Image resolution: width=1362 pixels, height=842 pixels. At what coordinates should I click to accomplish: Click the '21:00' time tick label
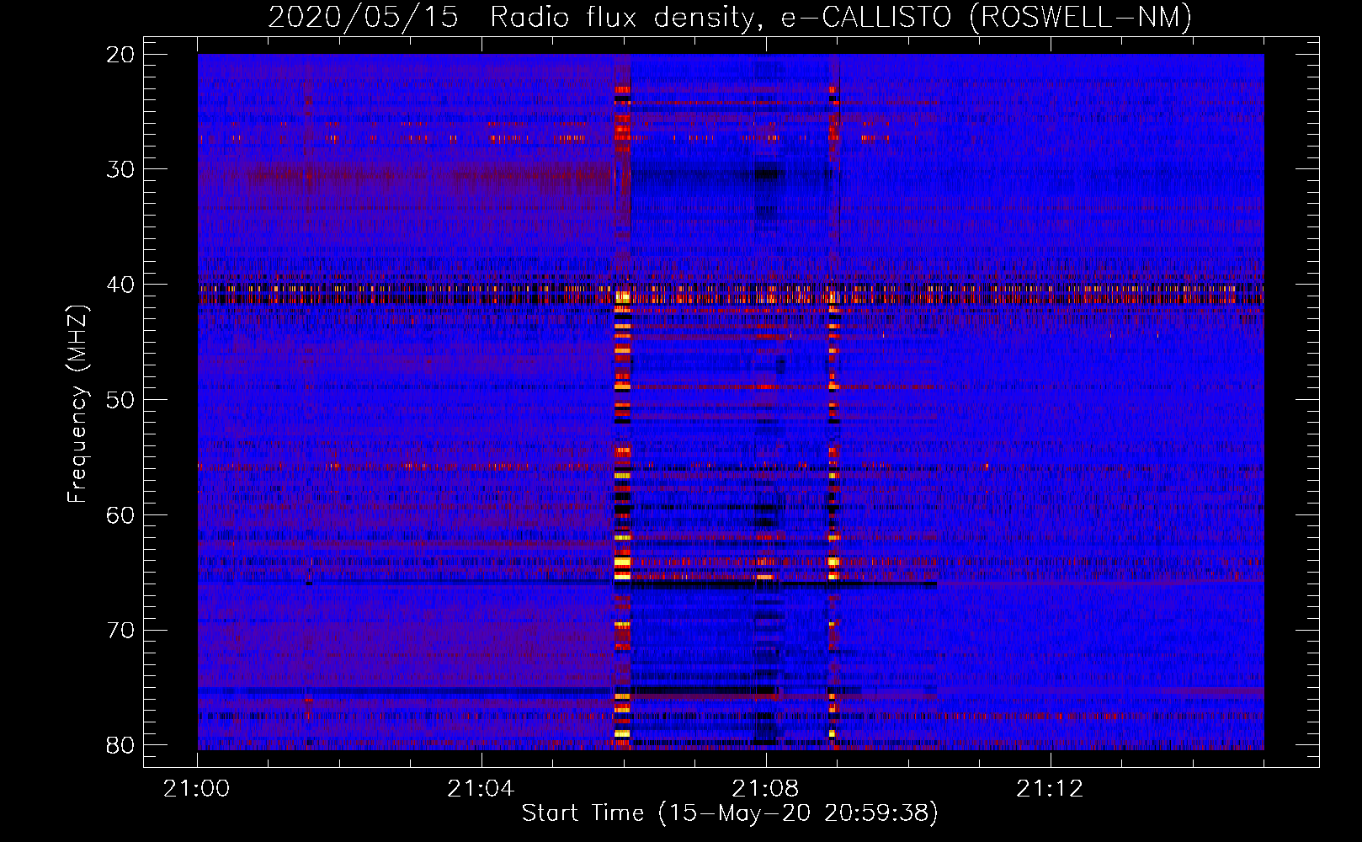pyautogui.click(x=197, y=789)
